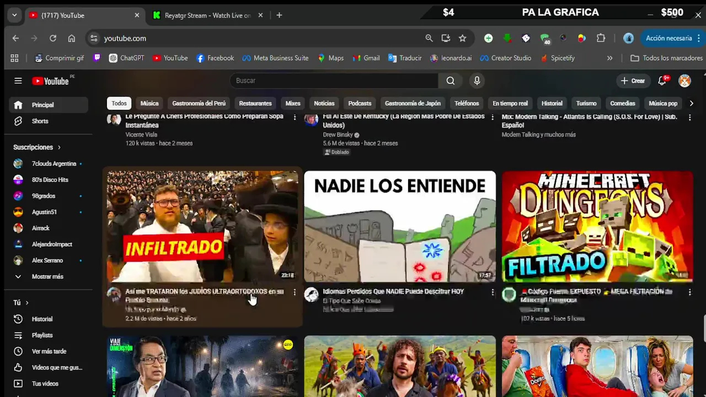Click the YouTube logo

point(51,81)
